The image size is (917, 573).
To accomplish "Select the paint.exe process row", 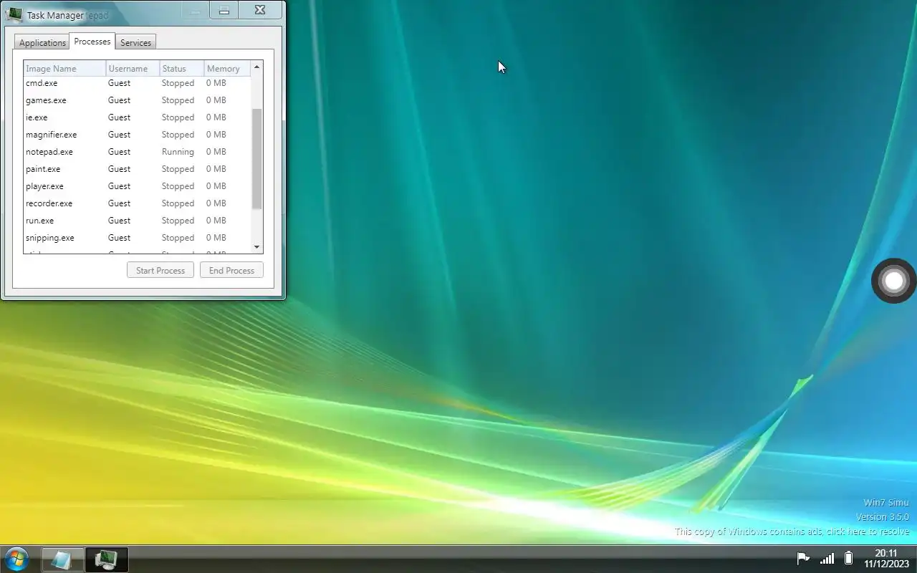I will pyautogui.click(x=137, y=169).
